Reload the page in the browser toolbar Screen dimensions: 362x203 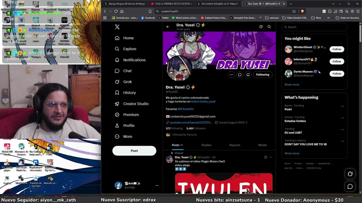pos(116,11)
